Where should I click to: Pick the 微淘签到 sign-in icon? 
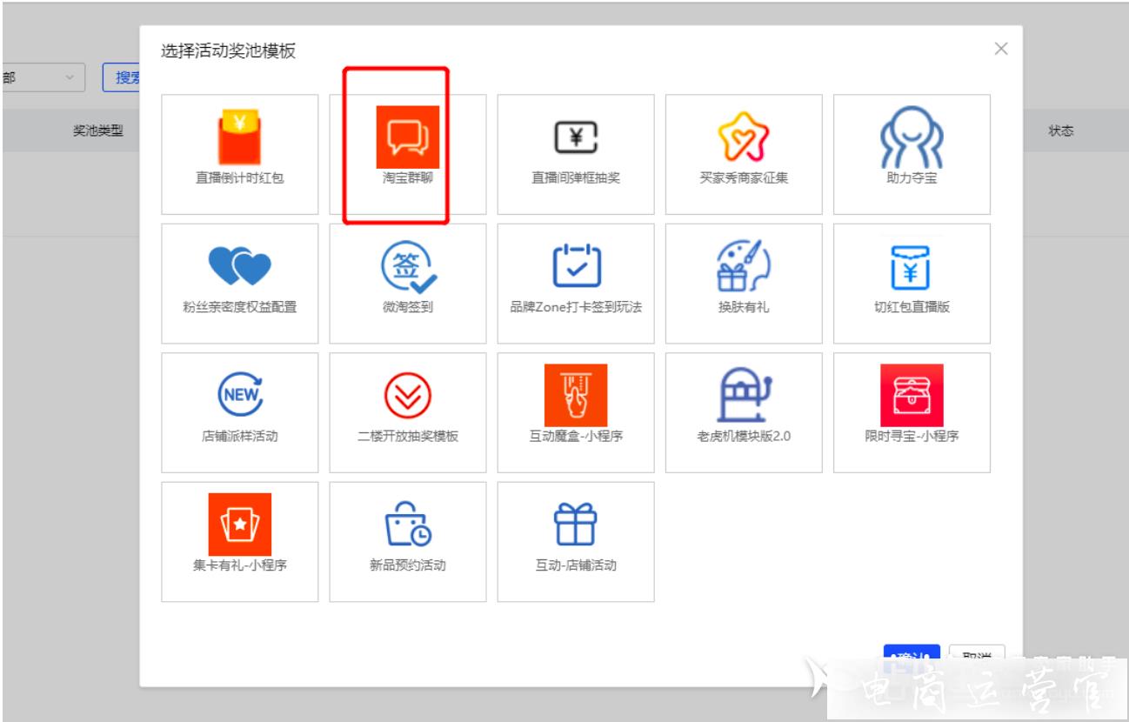(408, 265)
